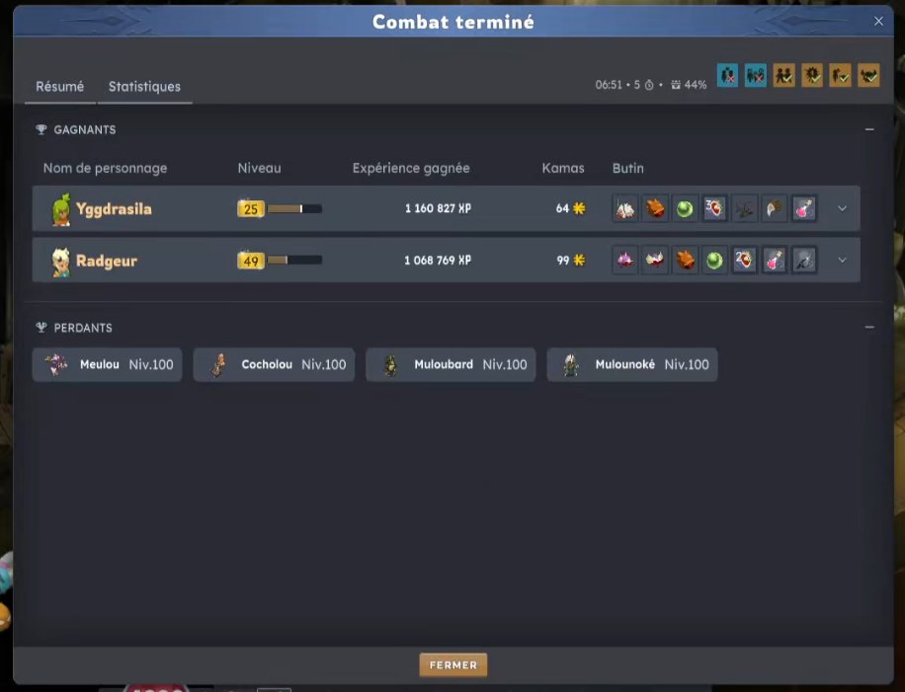This screenshot has height=692, width=905.
Task: Click the Yggdrasila character name
Action: click(114, 208)
